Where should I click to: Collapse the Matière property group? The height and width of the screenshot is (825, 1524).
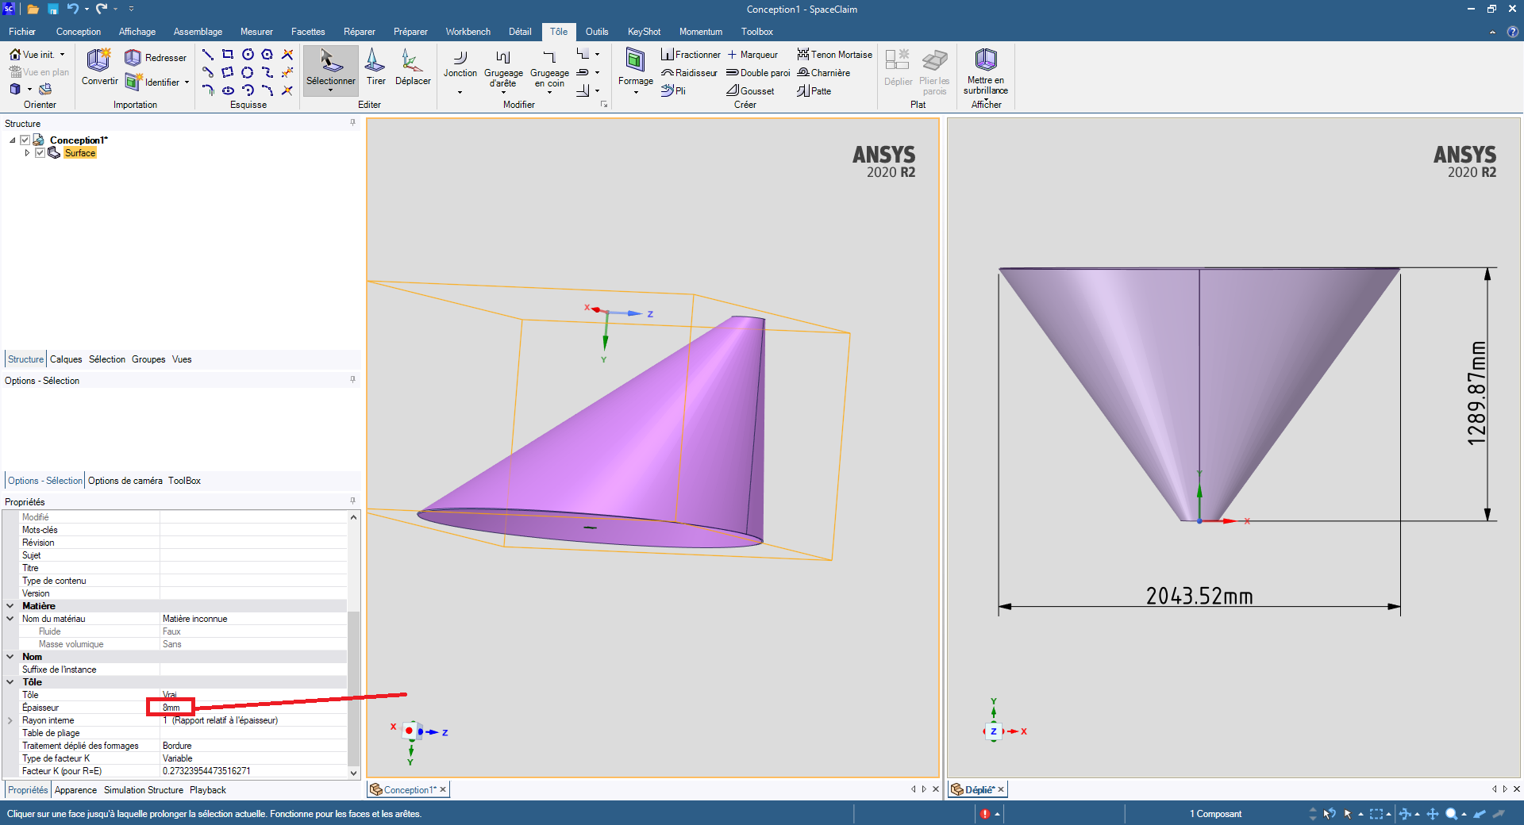point(10,606)
